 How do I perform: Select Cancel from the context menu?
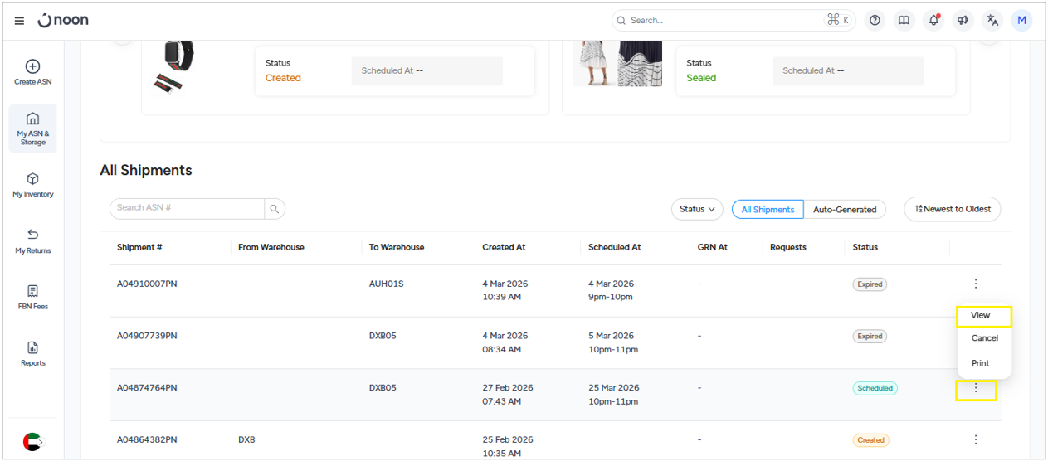tap(984, 338)
